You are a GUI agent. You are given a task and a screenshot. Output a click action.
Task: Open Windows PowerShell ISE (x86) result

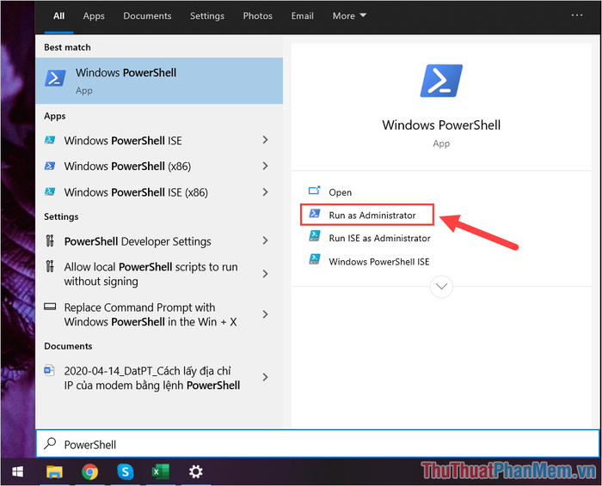tap(159, 192)
